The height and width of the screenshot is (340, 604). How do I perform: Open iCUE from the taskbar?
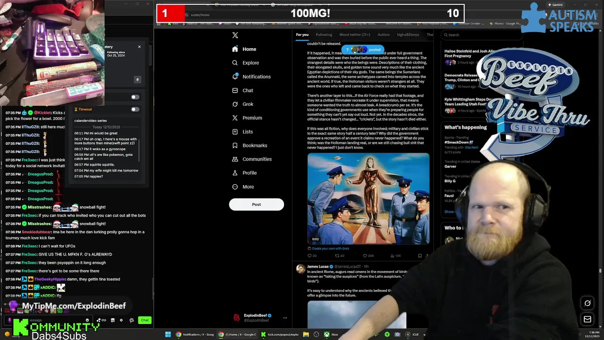tap(411, 334)
